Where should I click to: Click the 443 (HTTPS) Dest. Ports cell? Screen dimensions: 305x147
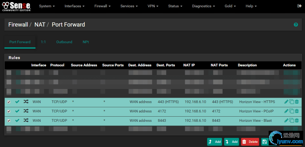click(168, 101)
